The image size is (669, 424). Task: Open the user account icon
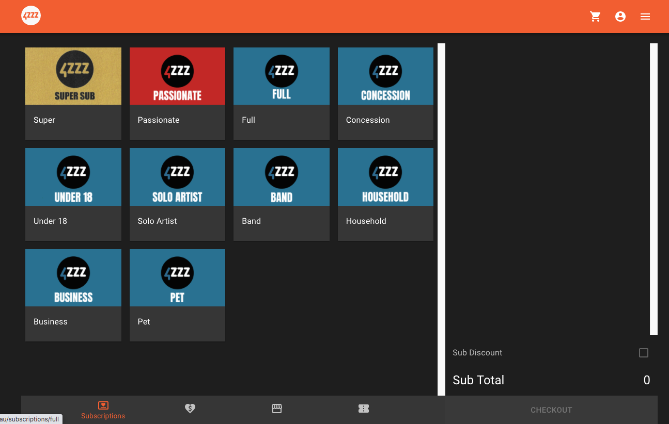click(620, 17)
